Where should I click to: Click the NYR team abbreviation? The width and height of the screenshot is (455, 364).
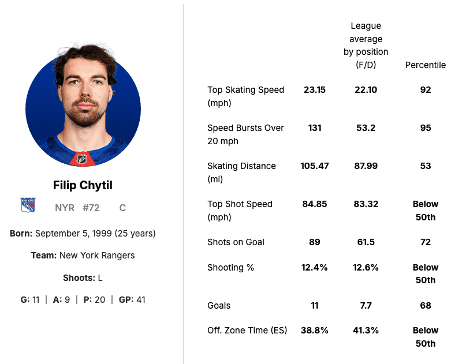click(x=65, y=208)
